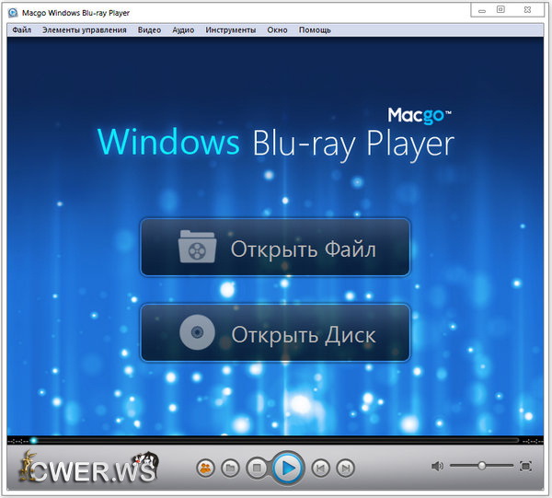This screenshot has width=552, height=498.
Task: Click the orange share icon in controls
Action: click(205, 469)
